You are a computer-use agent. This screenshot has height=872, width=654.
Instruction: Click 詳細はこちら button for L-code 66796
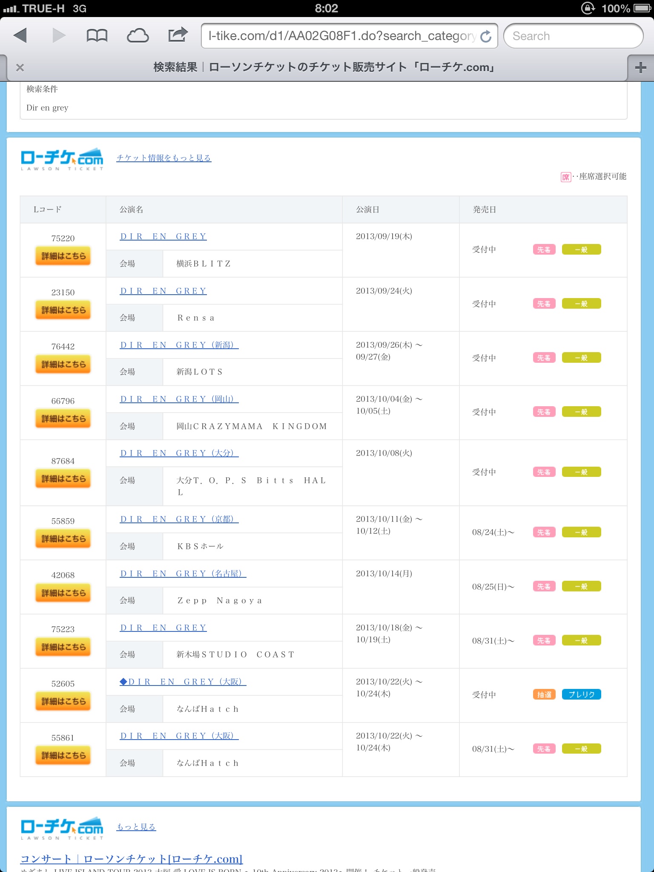63,419
